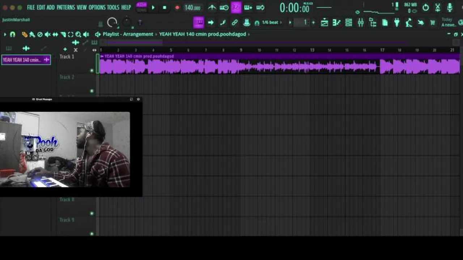
Task: Click the transport Stop button
Action: click(165, 7)
